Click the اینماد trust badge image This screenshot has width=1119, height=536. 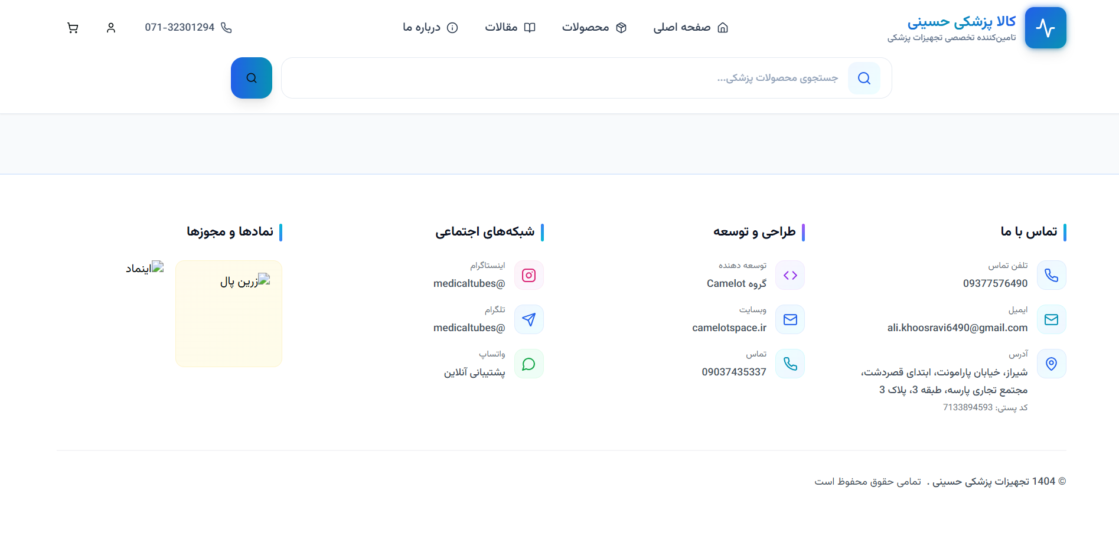pyautogui.click(x=145, y=268)
